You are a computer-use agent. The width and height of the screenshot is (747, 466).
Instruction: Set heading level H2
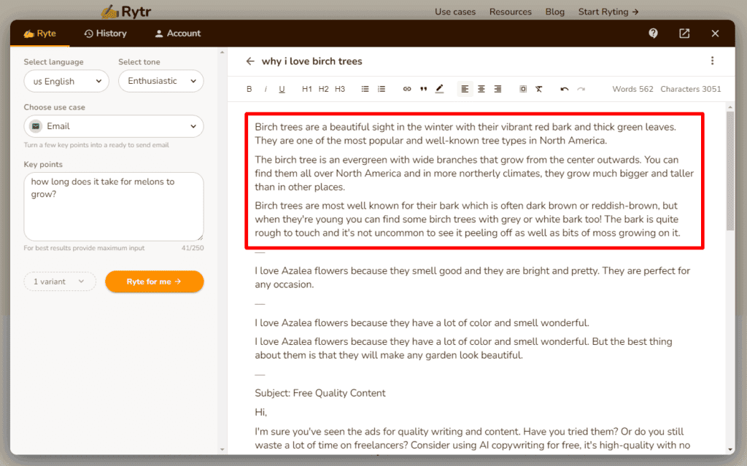[x=323, y=89]
